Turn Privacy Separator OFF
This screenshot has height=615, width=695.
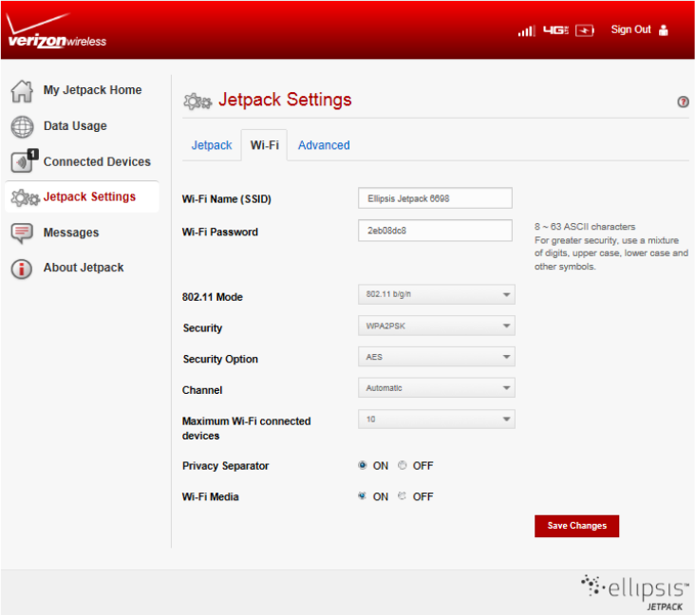(402, 465)
